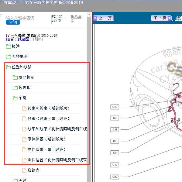This screenshot has width=182, height=182.
Task: Click connector label C7 in diagram
Action: [115, 141]
